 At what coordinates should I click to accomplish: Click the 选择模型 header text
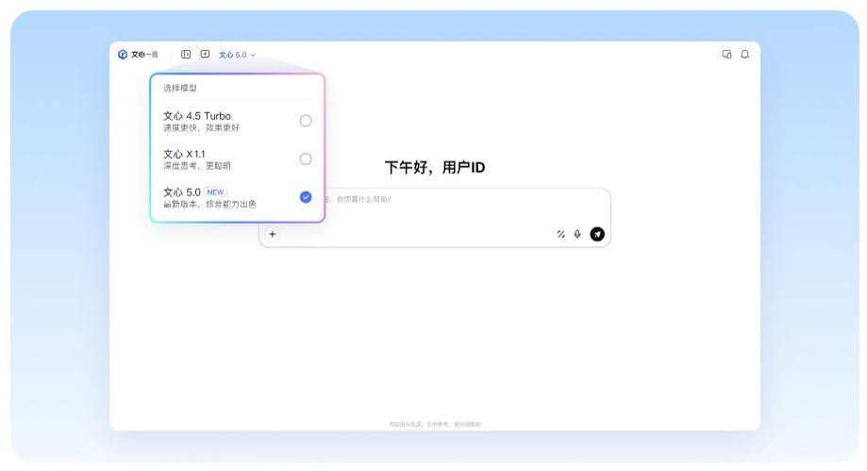click(180, 88)
